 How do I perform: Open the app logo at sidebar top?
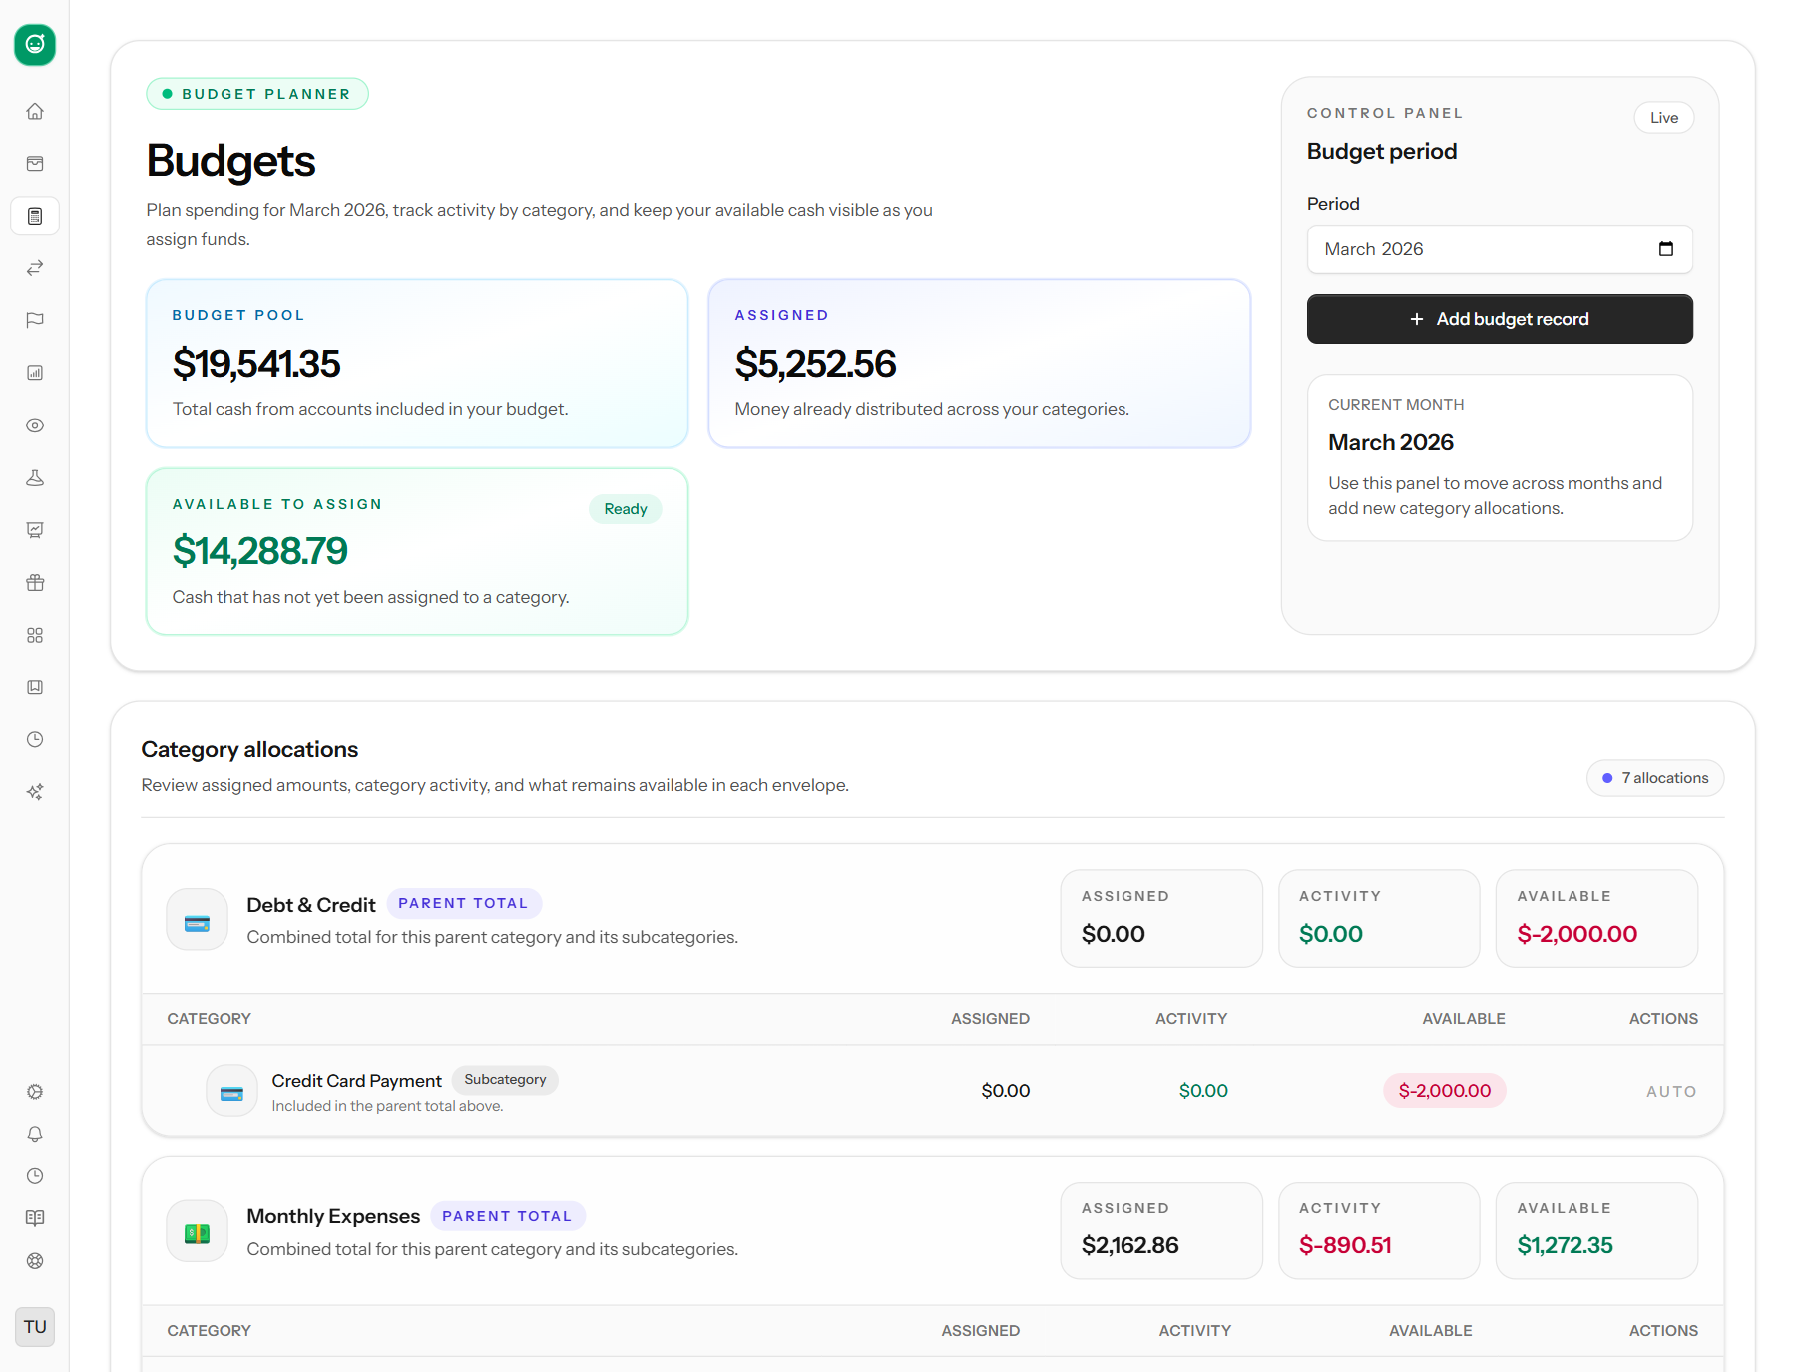(35, 45)
